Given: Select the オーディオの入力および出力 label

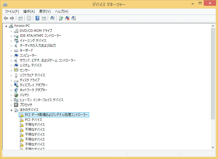Looking at the screenshot, I should coord(38,46).
